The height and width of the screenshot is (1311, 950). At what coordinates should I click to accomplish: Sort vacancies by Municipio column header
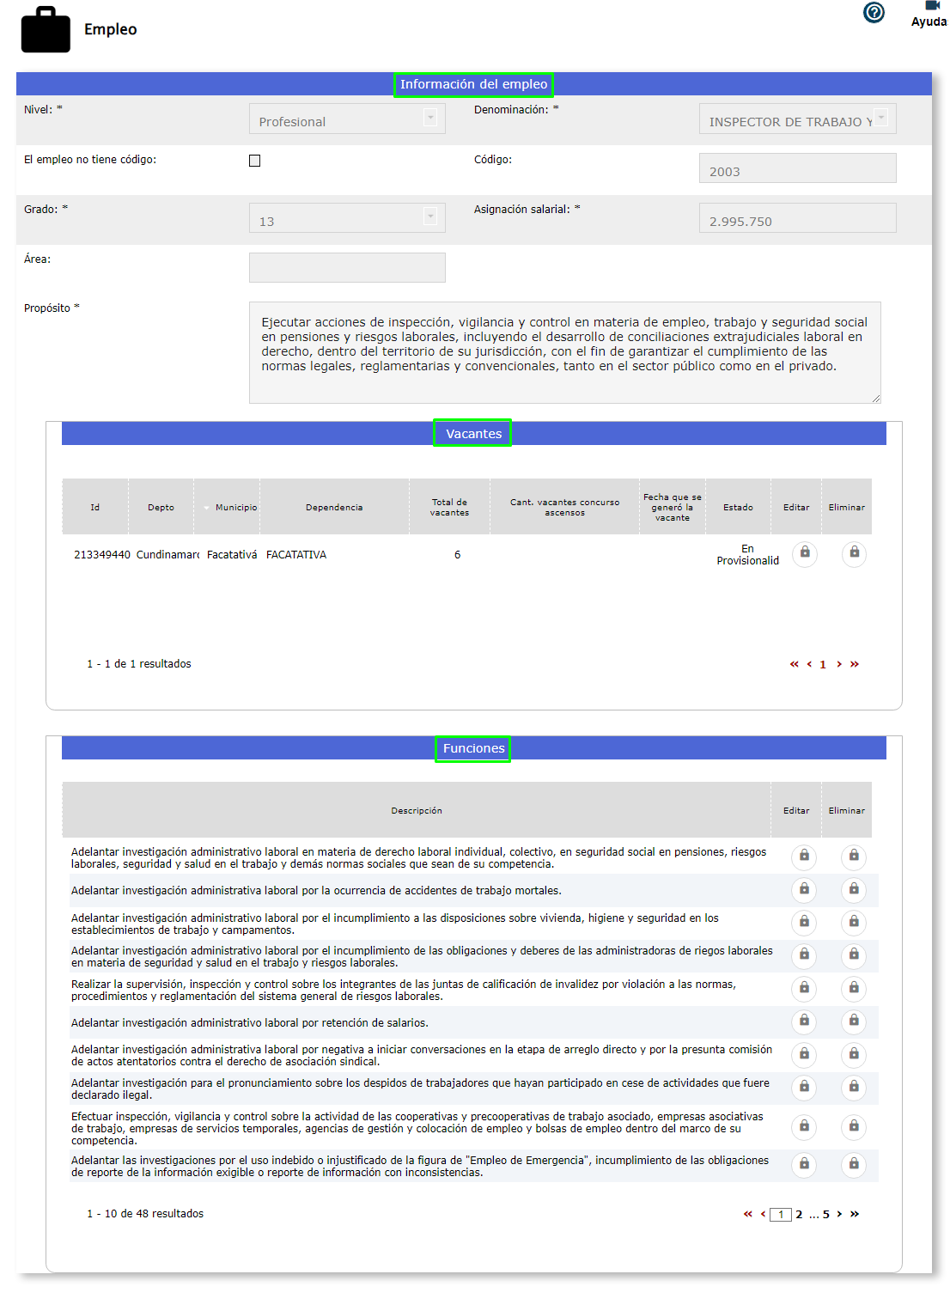coord(235,508)
